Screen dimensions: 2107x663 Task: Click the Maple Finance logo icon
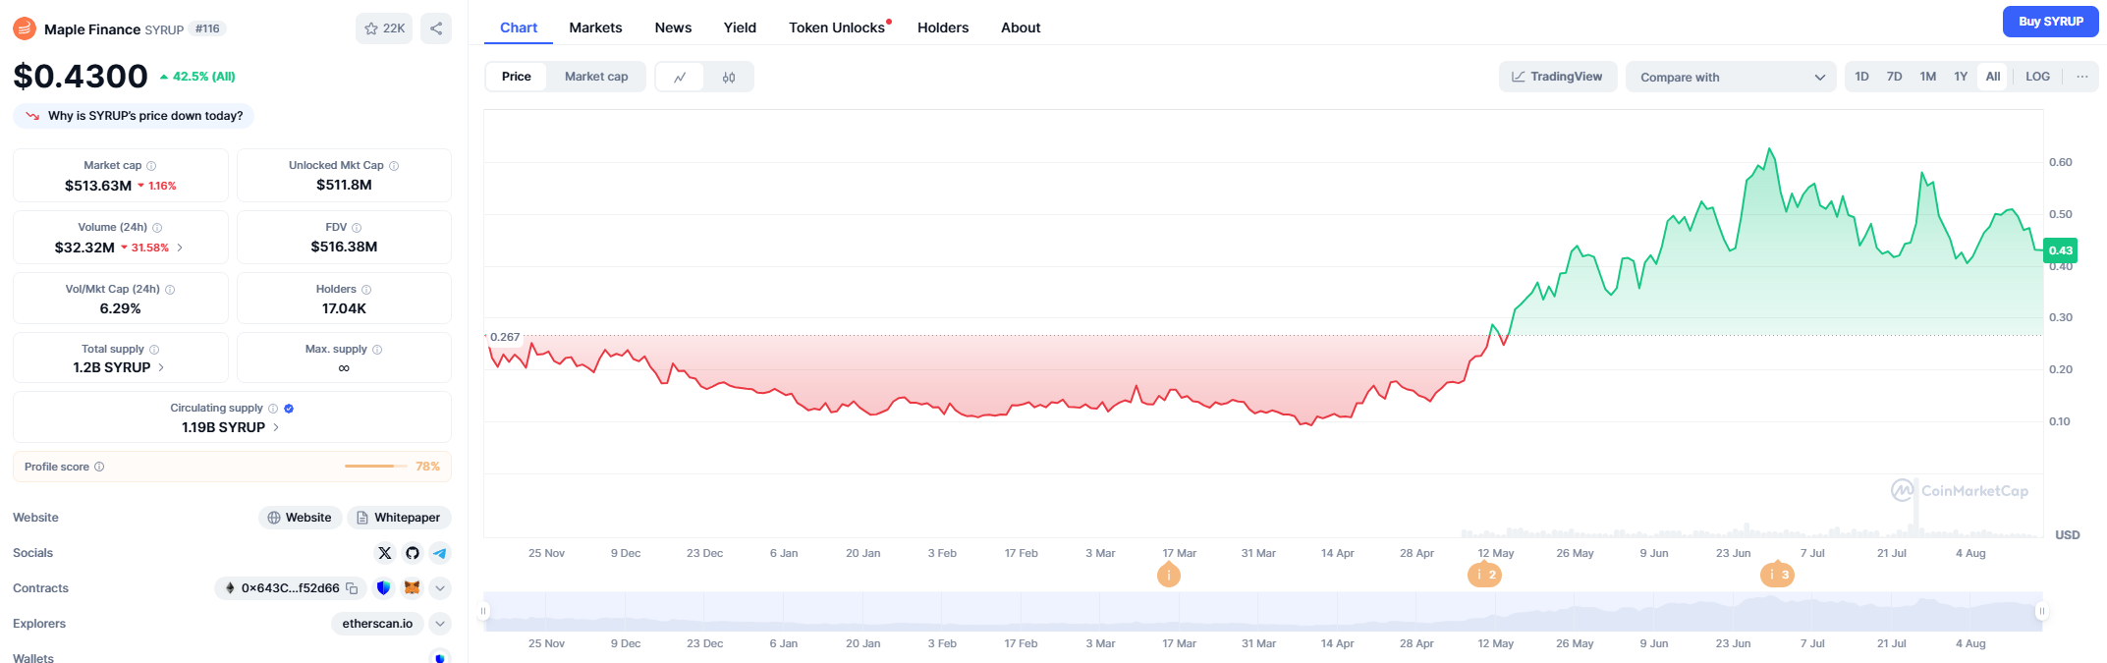coord(25,28)
